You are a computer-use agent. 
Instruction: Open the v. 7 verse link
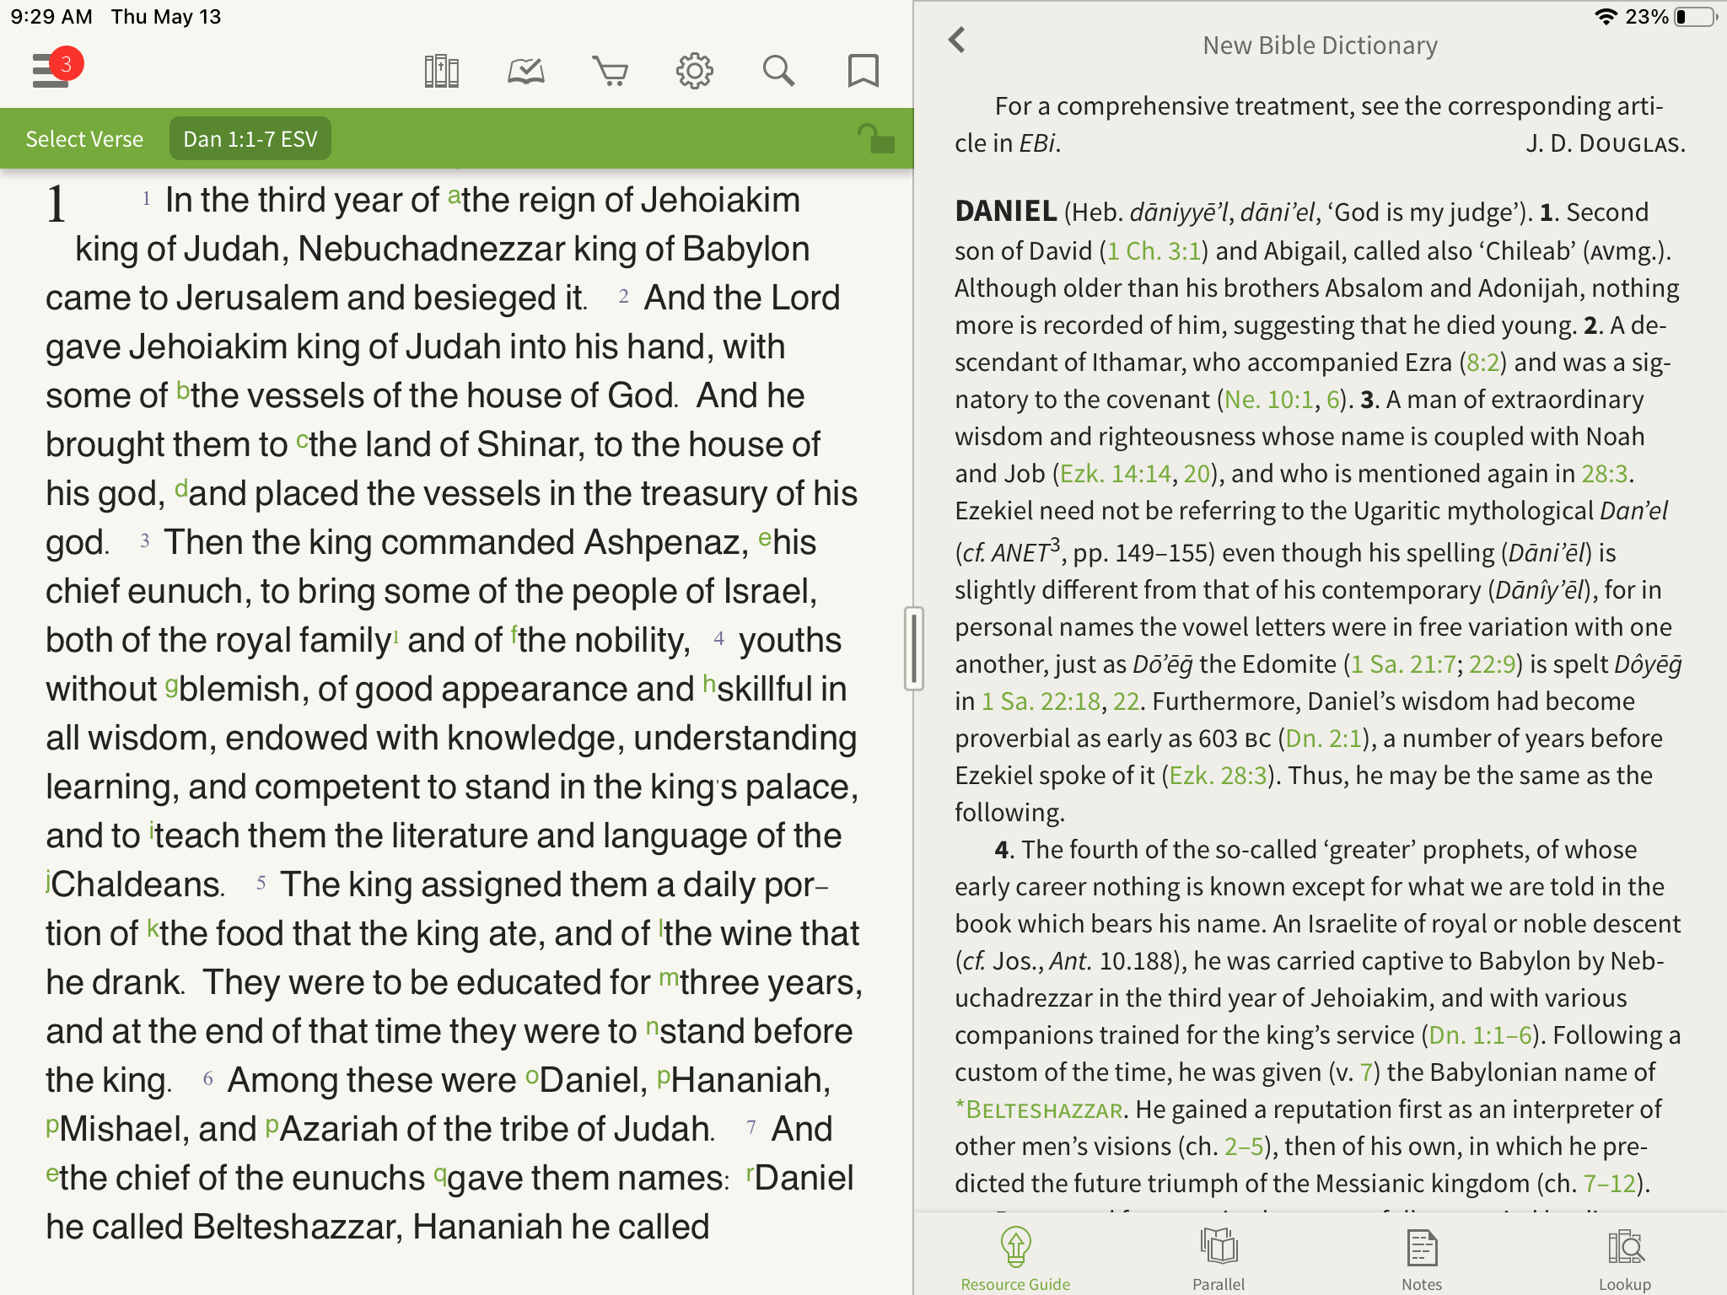1368,1072
